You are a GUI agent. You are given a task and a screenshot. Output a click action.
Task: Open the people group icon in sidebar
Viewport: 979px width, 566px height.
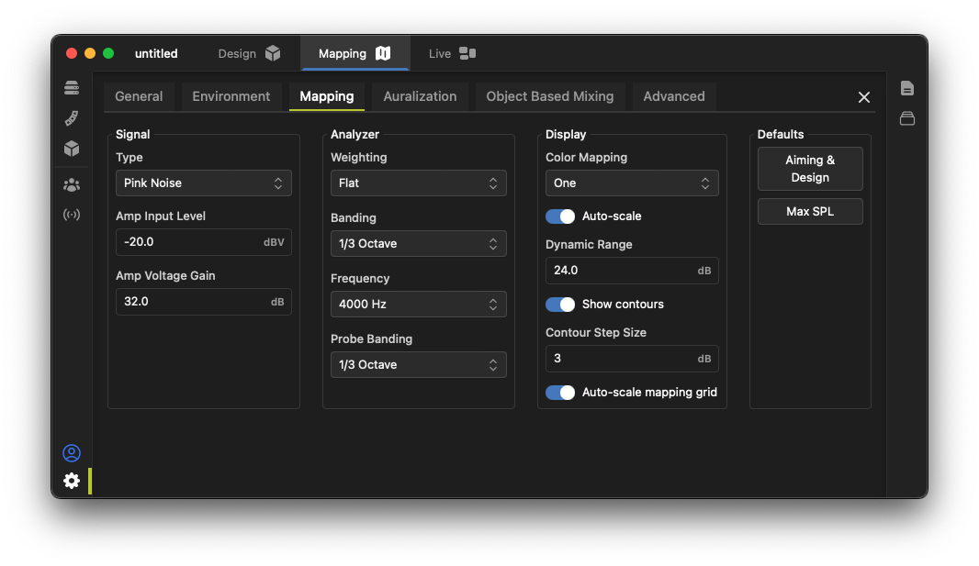[72, 184]
